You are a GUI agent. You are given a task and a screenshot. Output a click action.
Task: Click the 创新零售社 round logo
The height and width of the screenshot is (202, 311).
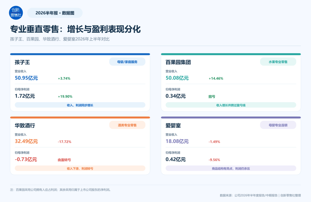coord(16,13)
